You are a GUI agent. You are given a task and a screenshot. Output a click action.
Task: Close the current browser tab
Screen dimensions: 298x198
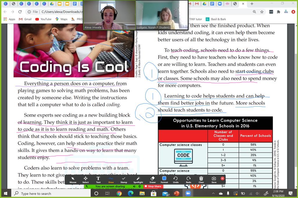point(243,3)
